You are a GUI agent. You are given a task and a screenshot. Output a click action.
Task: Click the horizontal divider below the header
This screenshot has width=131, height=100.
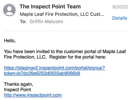coord(65,31)
